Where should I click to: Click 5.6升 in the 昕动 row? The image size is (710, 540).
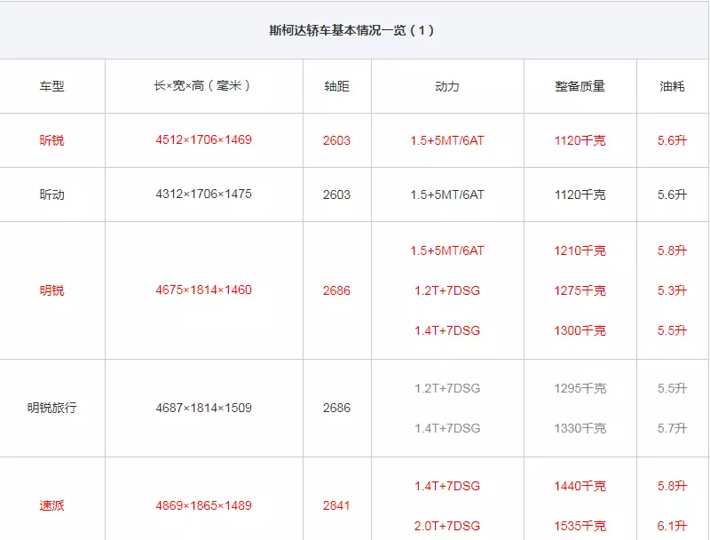coord(672,195)
